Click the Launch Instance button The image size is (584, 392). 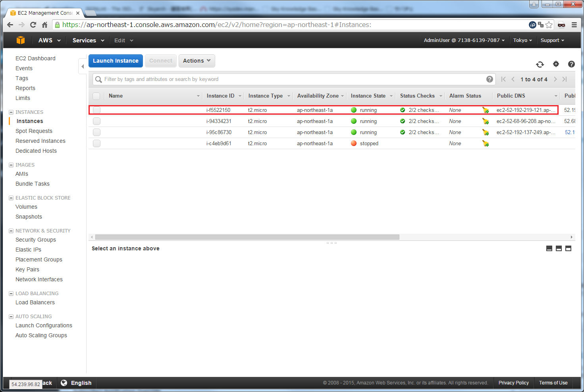click(x=116, y=61)
